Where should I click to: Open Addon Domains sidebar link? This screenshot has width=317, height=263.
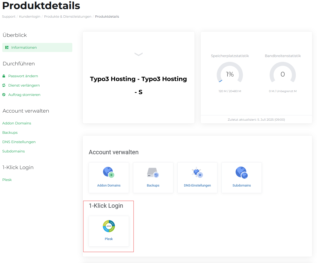point(17,123)
